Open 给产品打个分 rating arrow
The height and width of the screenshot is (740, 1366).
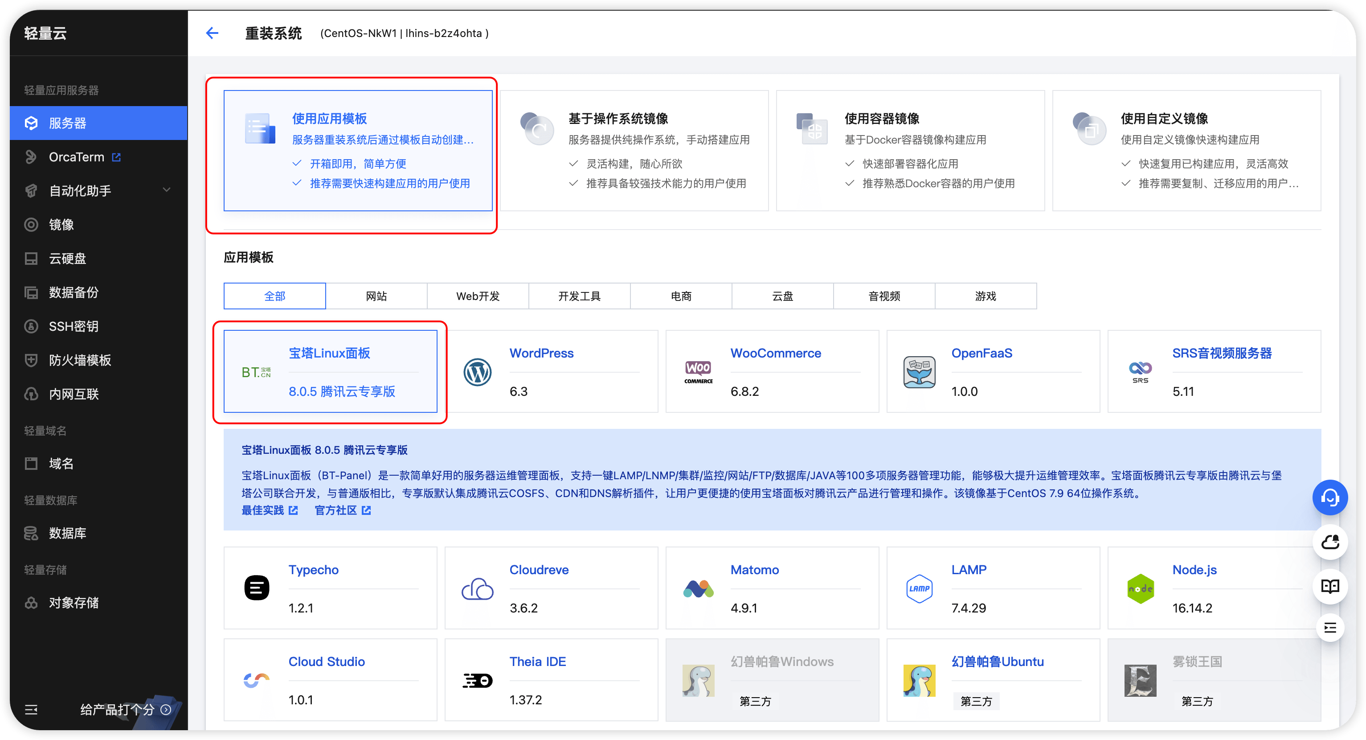tap(166, 709)
